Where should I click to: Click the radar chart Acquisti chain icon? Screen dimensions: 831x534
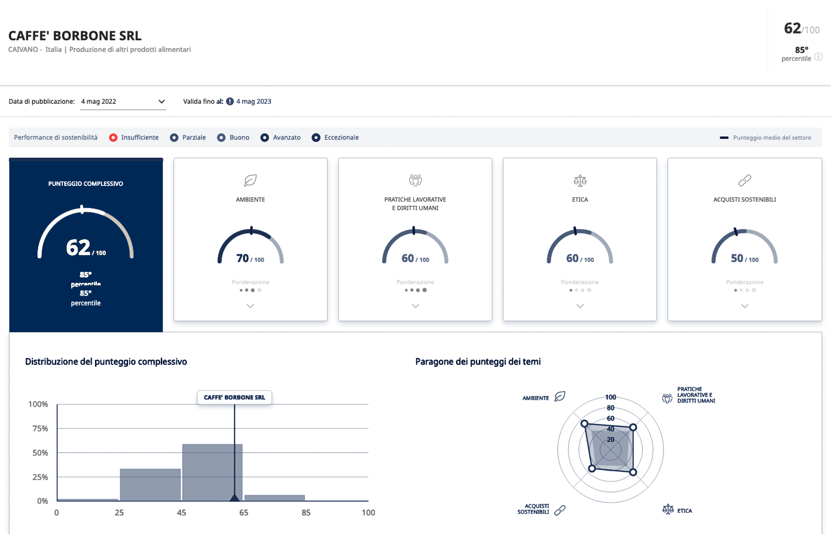tap(560, 510)
